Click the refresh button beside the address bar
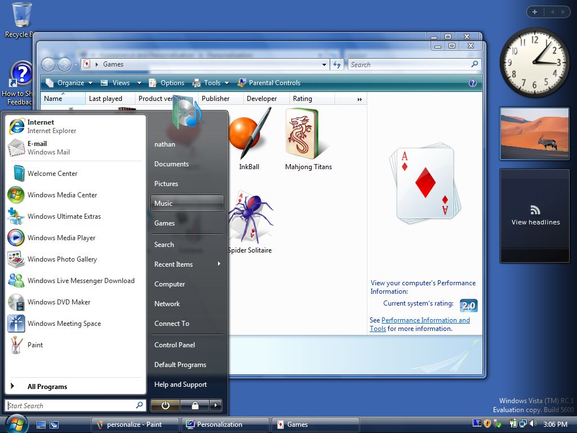Viewport: 577px width, 433px height. pos(337,64)
